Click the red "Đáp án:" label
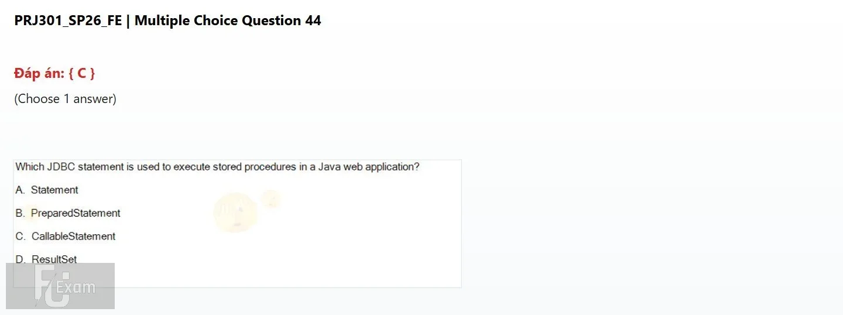The height and width of the screenshot is (315, 843). tap(39, 73)
